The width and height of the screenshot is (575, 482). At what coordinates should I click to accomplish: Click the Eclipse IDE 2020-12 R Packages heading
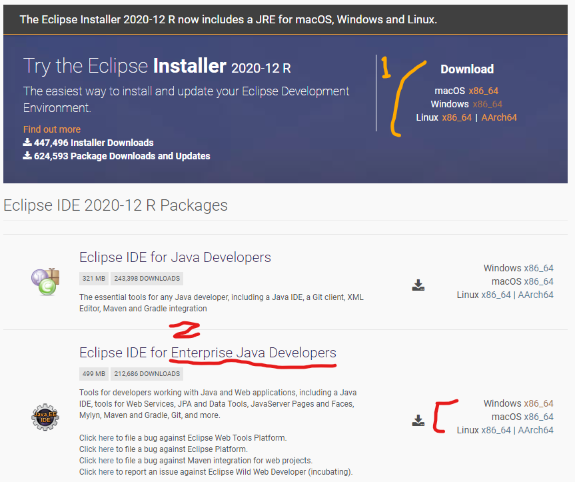click(x=115, y=205)
